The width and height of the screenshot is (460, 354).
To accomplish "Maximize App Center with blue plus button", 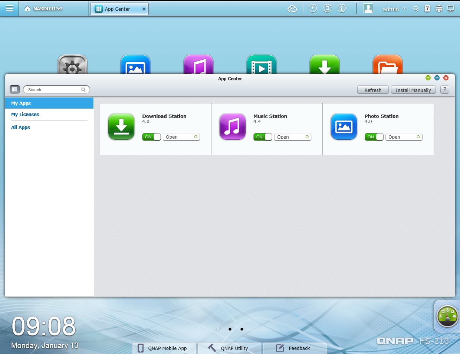I will (x=437, y=78).
